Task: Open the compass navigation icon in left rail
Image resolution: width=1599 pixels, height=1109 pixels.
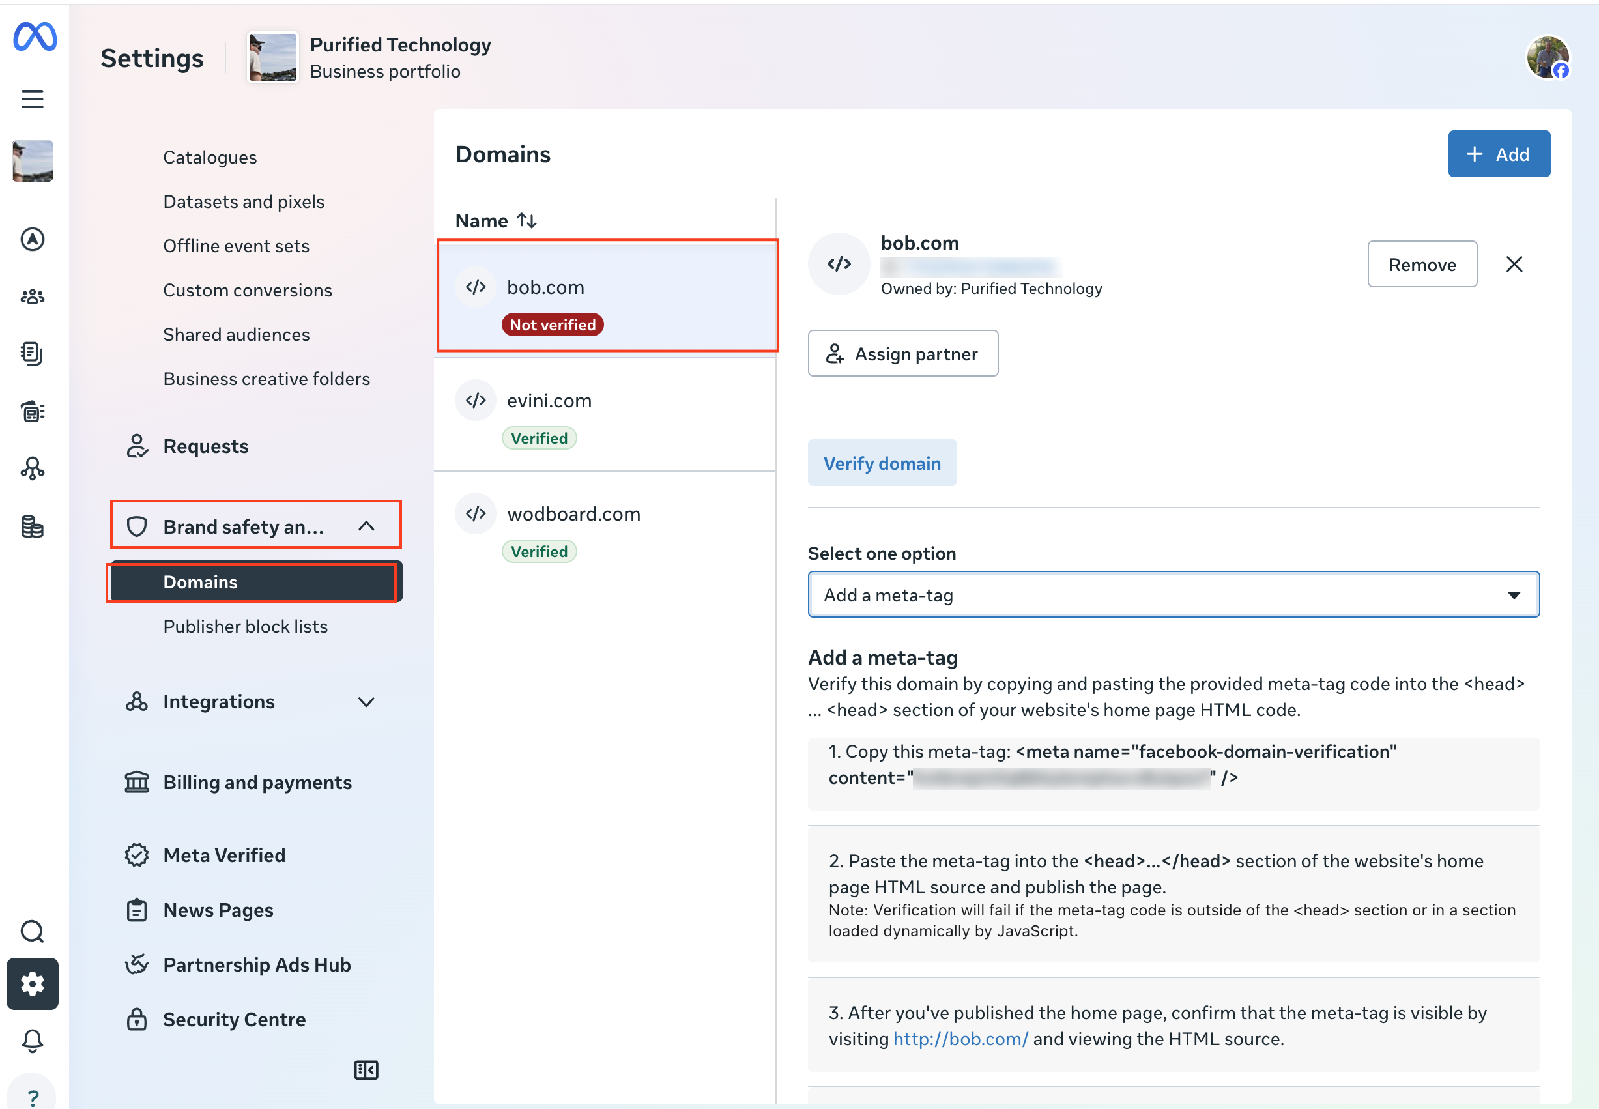Action: pyautogui.click(x=33, y=239)
